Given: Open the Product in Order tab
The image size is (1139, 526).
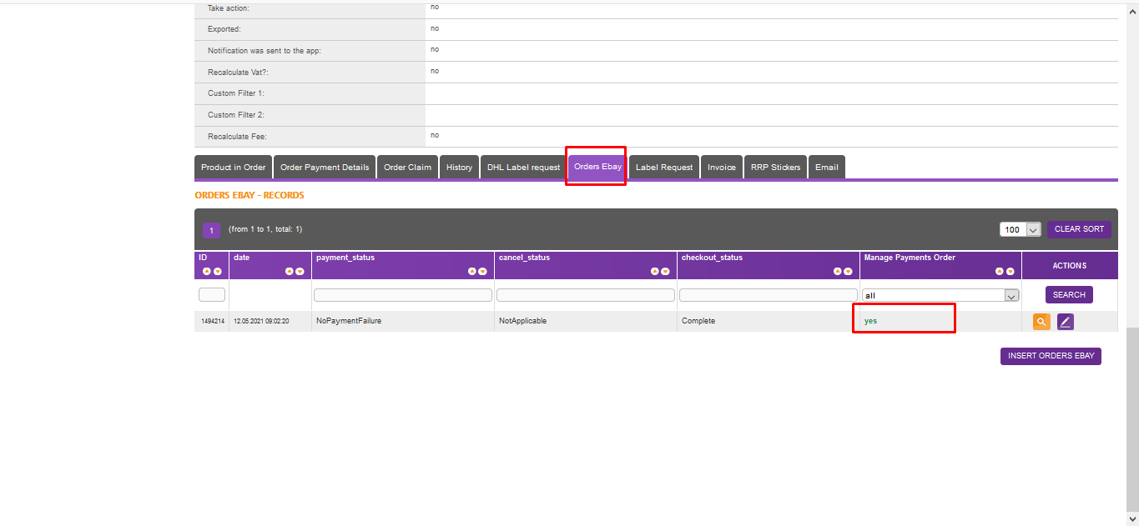Looking at the screenshot, I should 234,167.
